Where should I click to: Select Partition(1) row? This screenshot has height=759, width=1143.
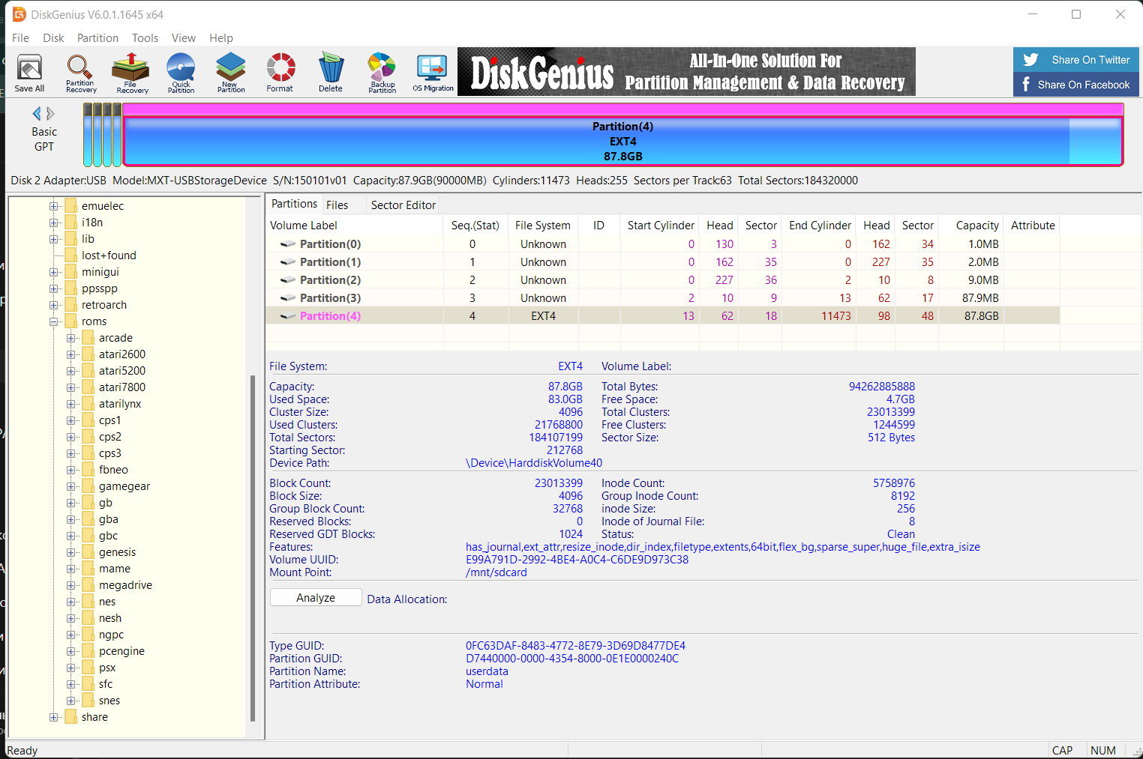point(662,262)
